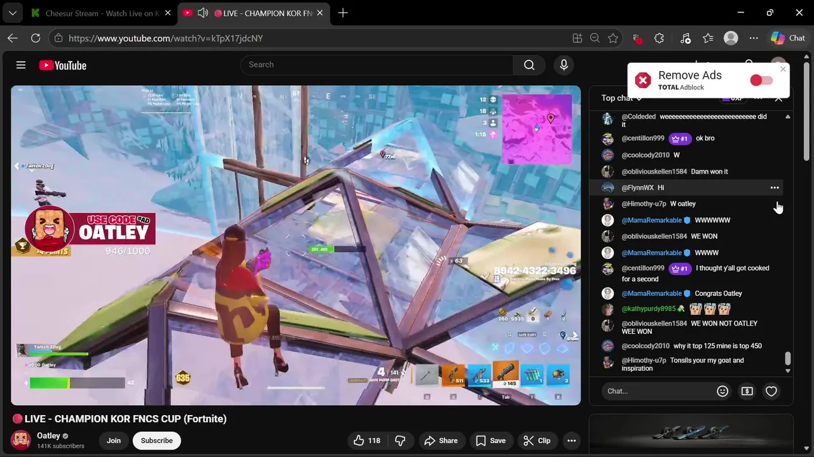The height and width of the screenshot is (457, 814).
Task: Go back with browser back arrow
Action: (x=13, y=38)
